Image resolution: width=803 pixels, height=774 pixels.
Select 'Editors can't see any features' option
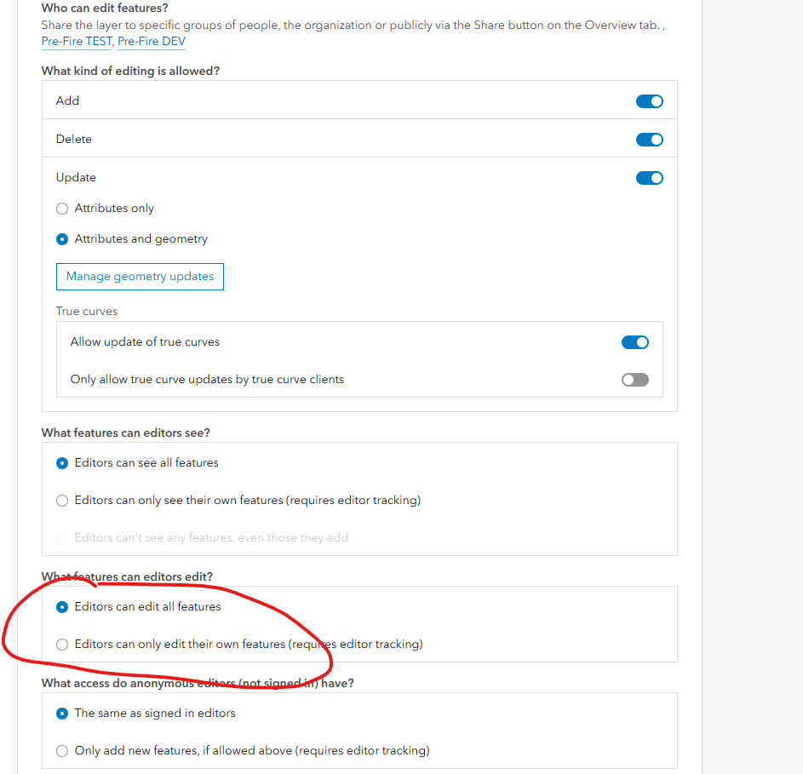pos(61,537)
